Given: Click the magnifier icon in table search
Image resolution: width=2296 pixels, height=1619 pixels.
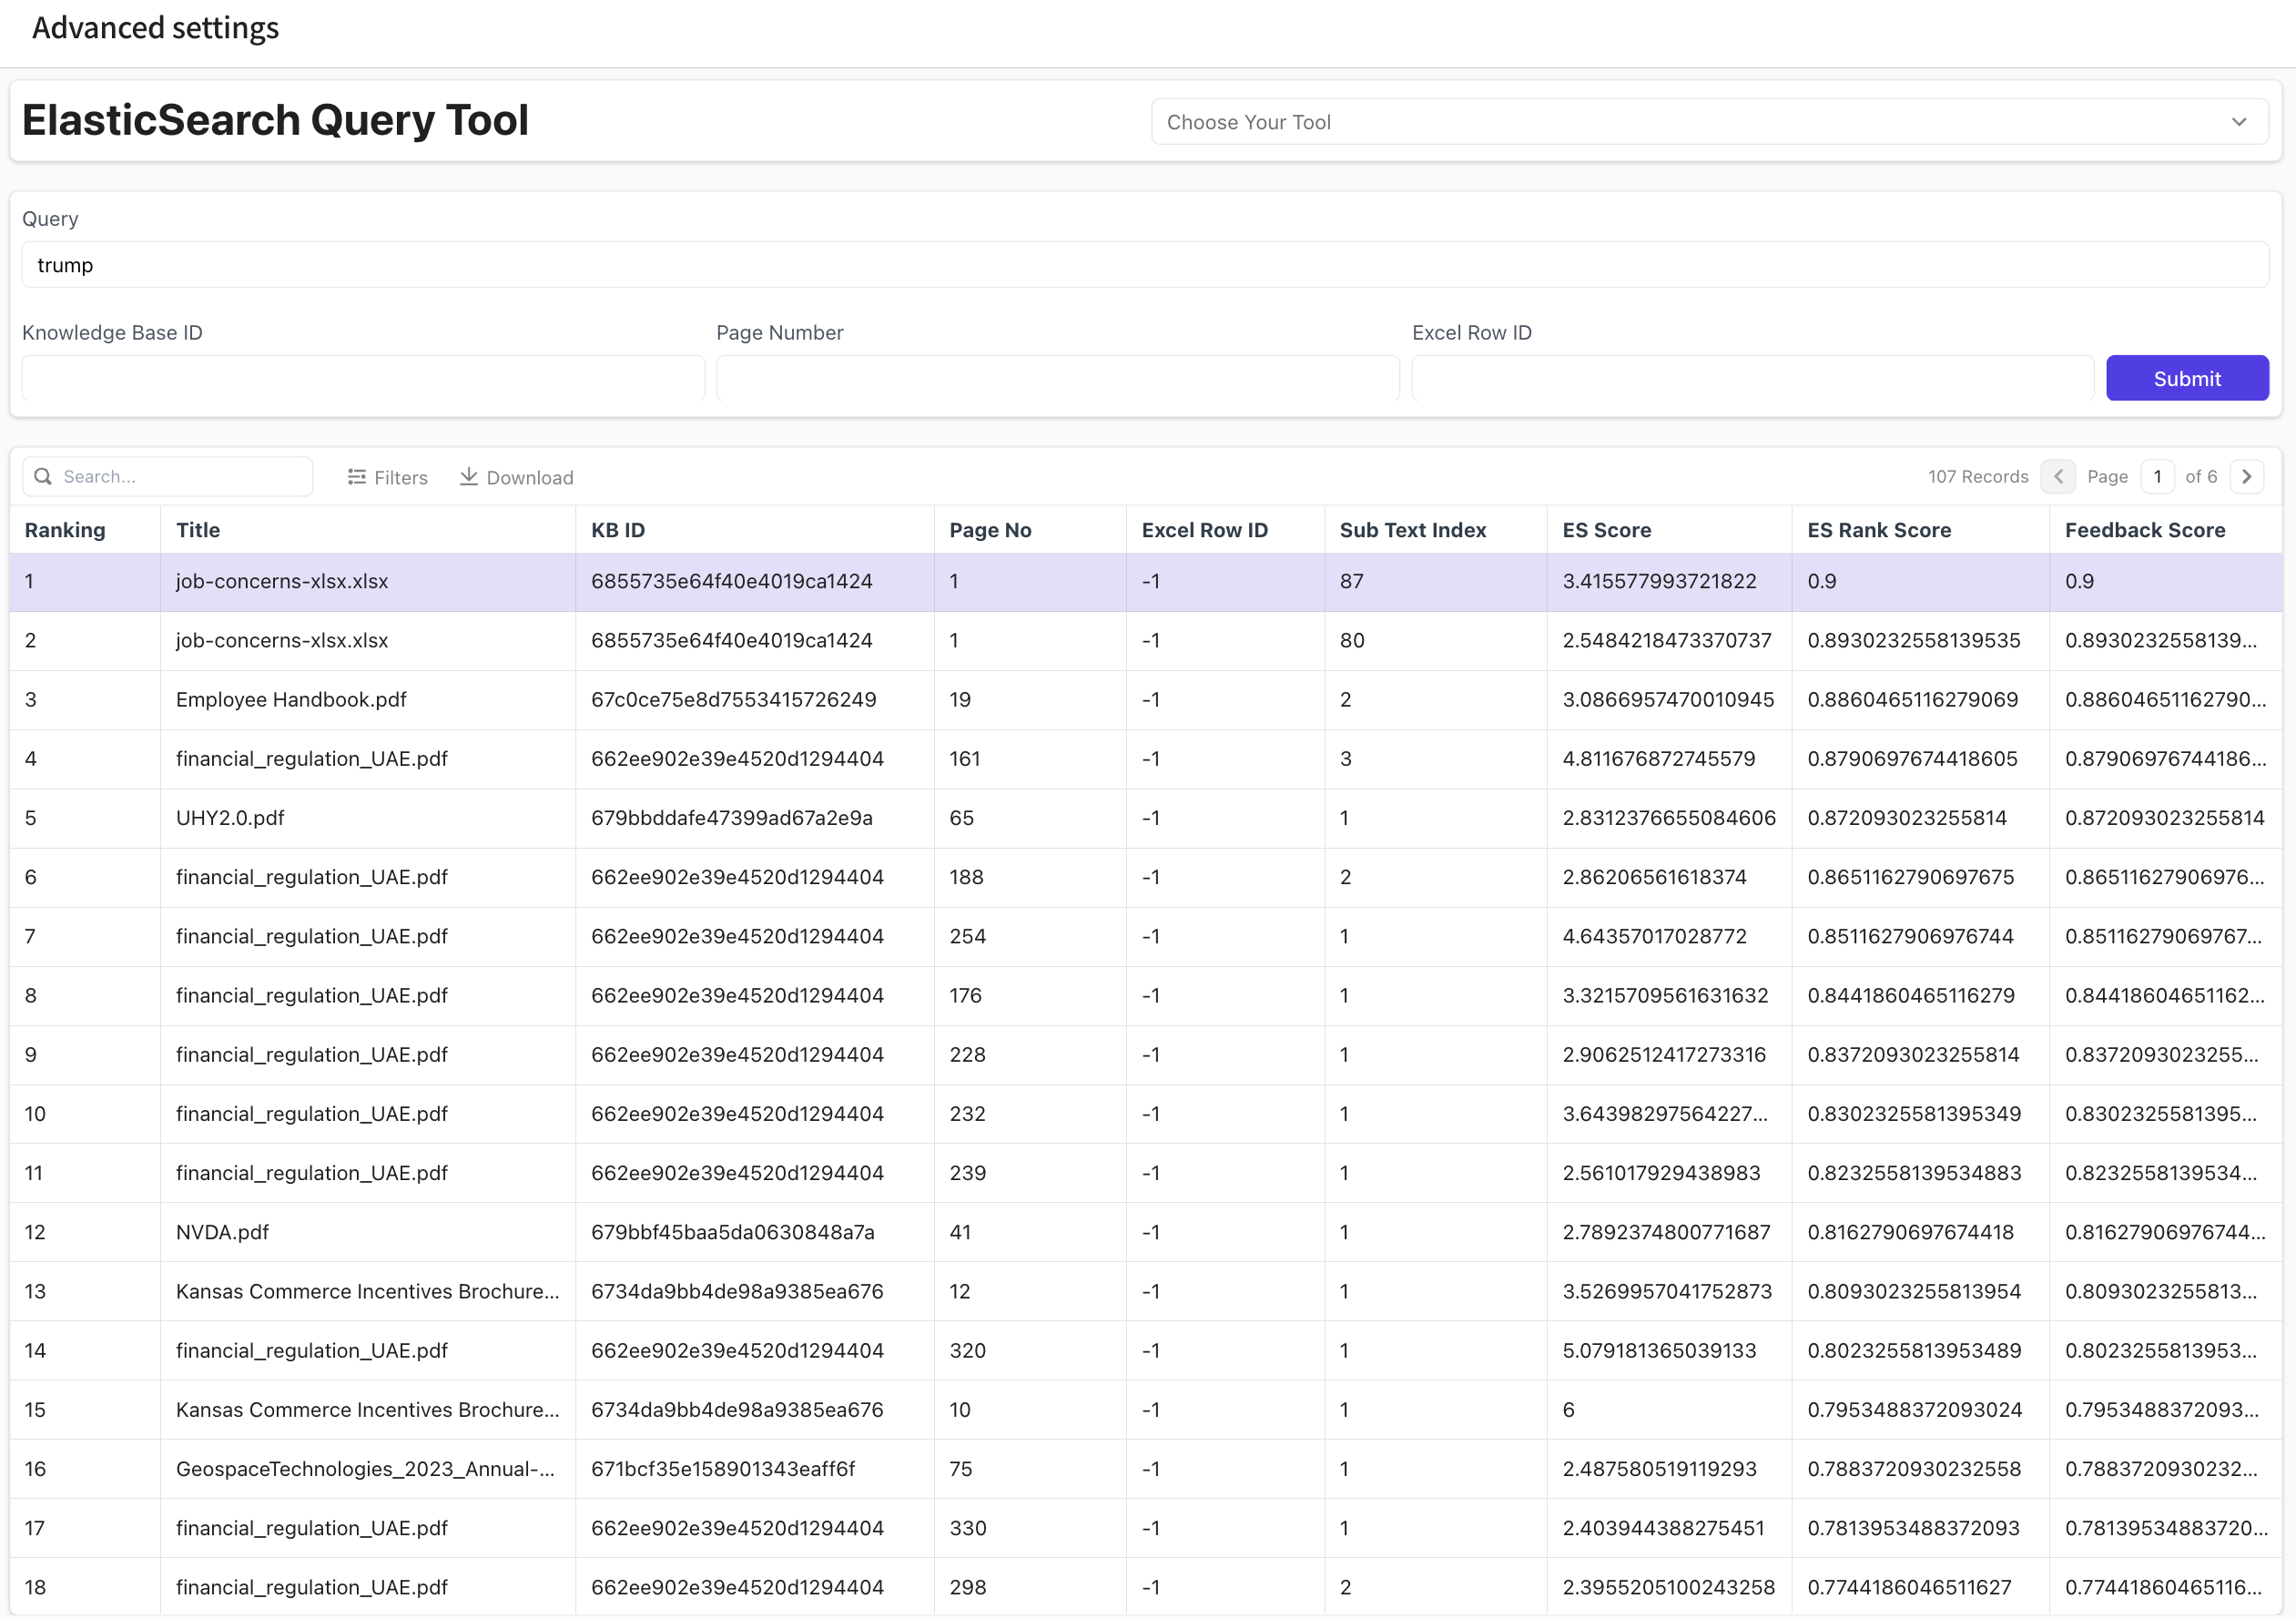Looking at the screenshot, I should [x=43, y=476].
